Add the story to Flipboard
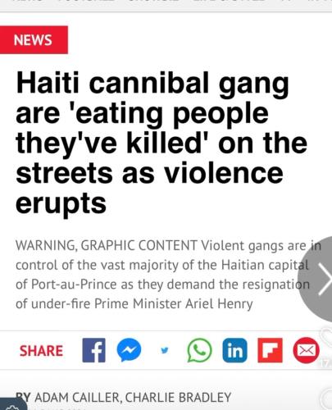 (270, 350)
